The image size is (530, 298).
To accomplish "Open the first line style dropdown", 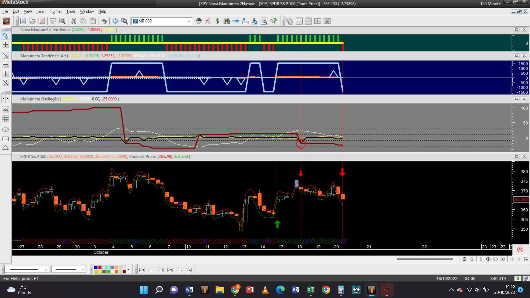I will pos(46,270).
